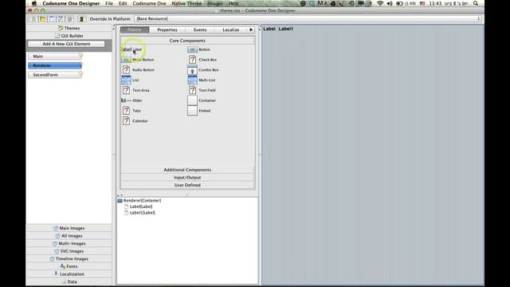Viewport: 510px width, 287px height.
Task: Open the Themes section in the sidebar
Action: point(69,29)
